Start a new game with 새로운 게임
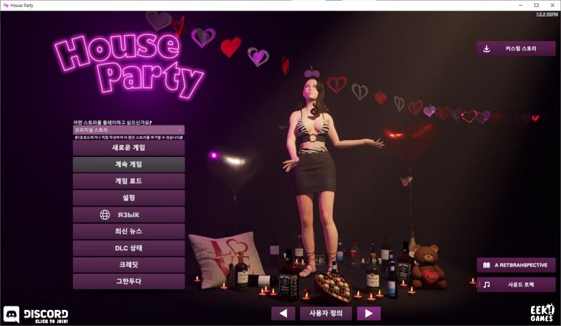Image resolution: width=561 pixels, height=326 pixels. (x=129, y=148)
